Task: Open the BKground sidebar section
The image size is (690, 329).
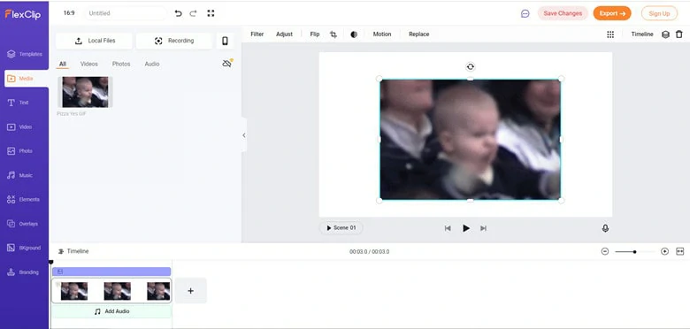Action: click(x=24, y=248)
